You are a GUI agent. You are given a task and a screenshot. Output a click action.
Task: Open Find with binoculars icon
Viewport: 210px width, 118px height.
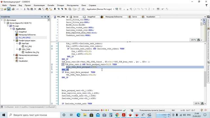[40, 9]
